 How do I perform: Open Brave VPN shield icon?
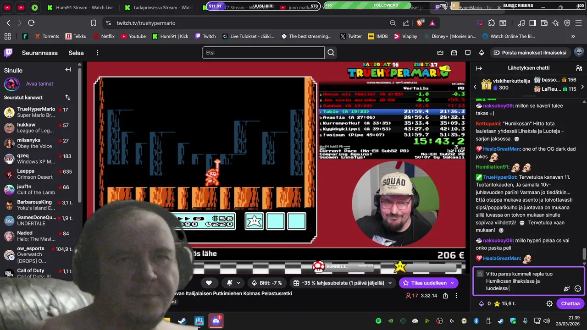coord(567,23)
